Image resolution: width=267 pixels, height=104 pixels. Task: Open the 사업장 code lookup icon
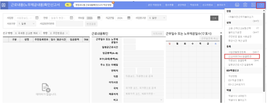coord(37,18)
